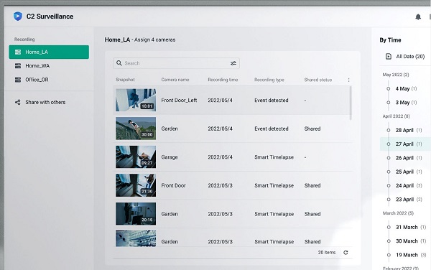Click the Office_OR server icon
Screen dimensions: 431x270
(18, 80)
